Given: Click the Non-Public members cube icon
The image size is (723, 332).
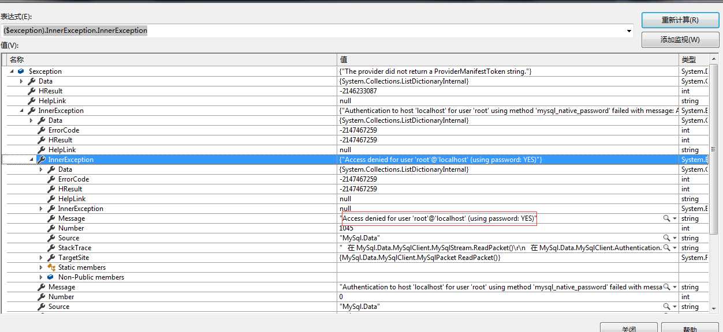Looking at the screenshot, I should click(51, 277).
